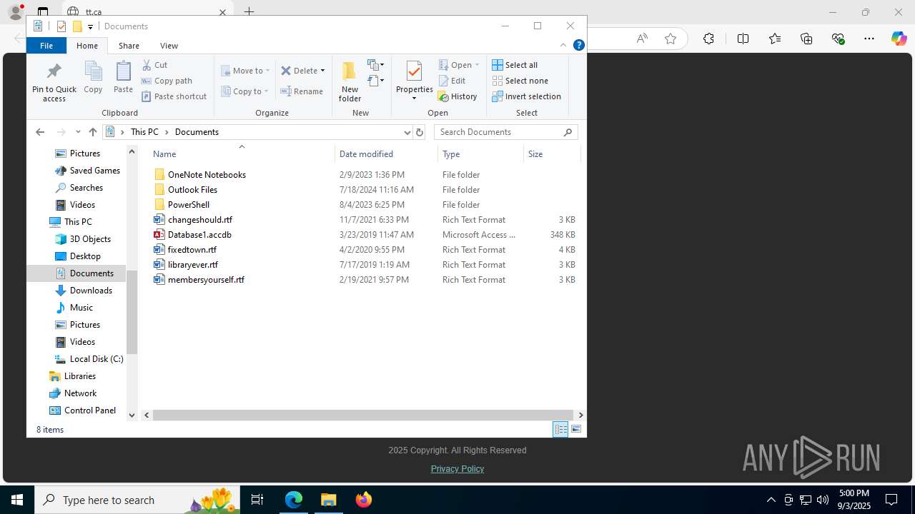This screenshot has width=915, height=514.
Task: Collapse the ribbon with chevron
Action: point(563,45)
